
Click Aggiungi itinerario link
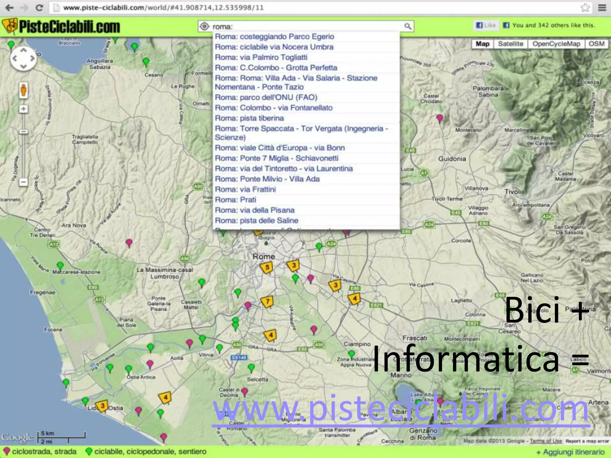click(570, 452)
